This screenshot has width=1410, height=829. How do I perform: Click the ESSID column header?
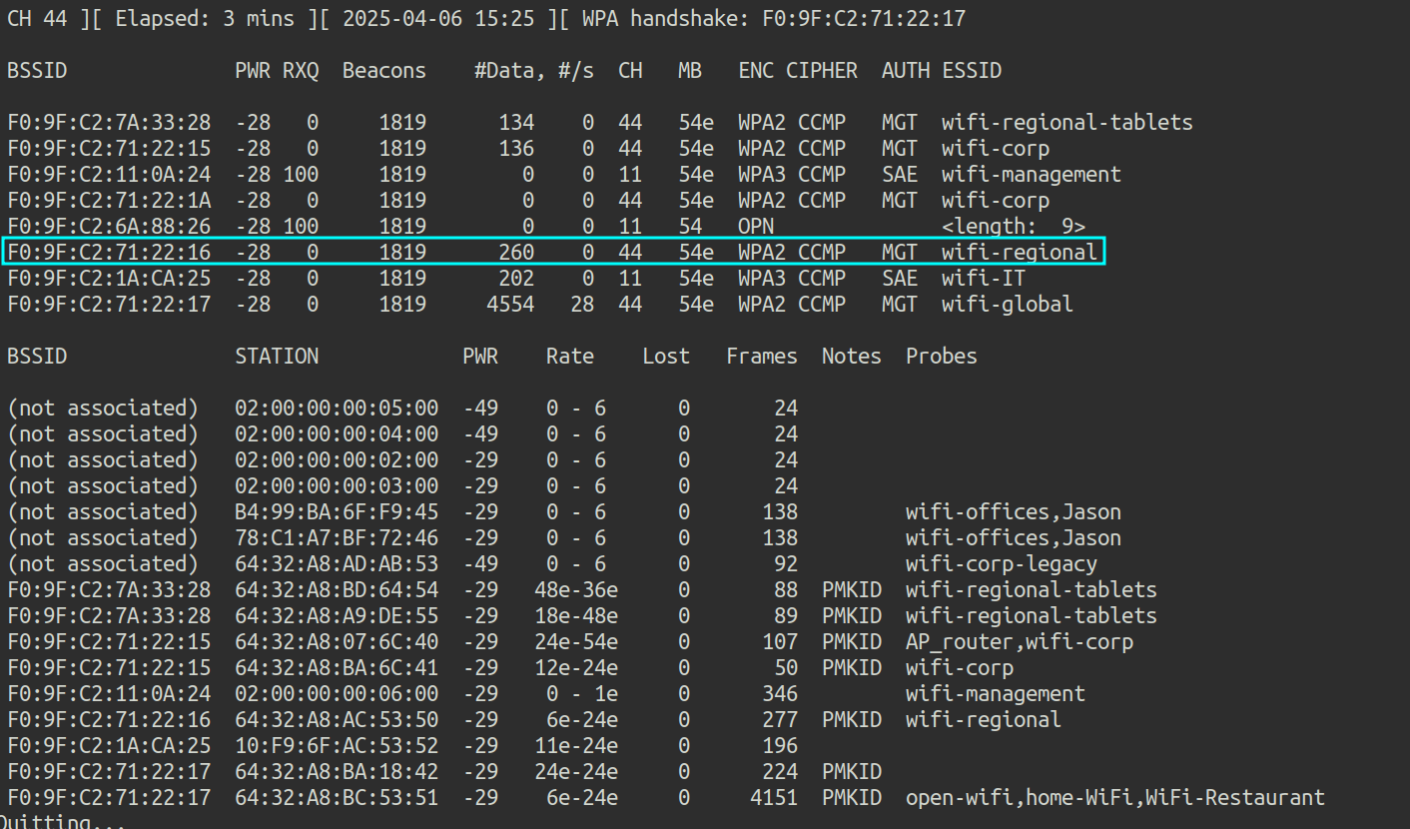971,71
